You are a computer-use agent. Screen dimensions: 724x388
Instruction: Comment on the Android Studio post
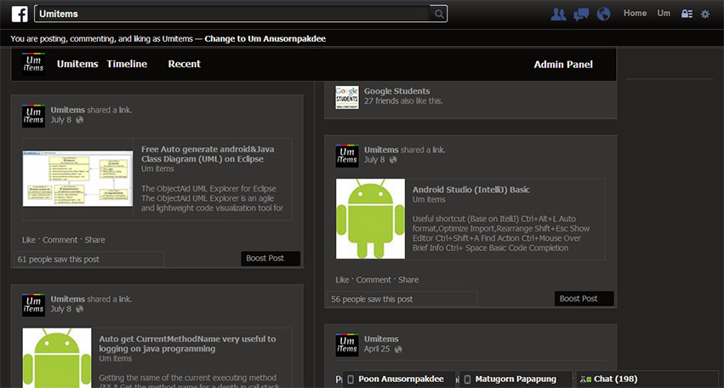click(373, 279)
